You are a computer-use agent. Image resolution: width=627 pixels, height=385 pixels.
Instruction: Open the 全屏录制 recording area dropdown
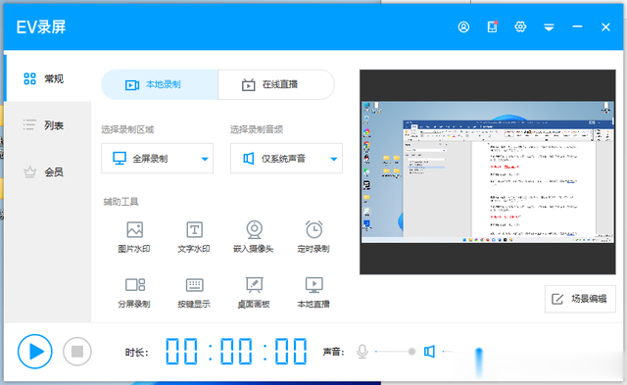pyautogui.click(x=157, y=159)
